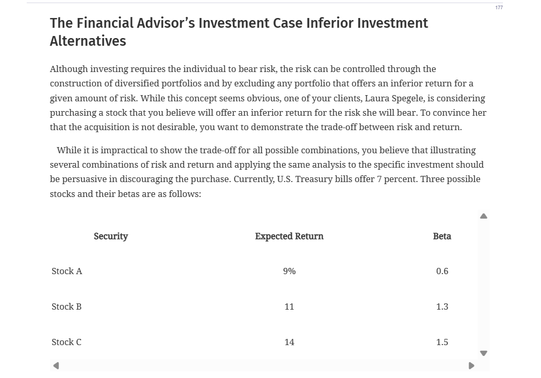Click the Expected Return column header
This screenshot has height=378, width=541.
[289, 236]
